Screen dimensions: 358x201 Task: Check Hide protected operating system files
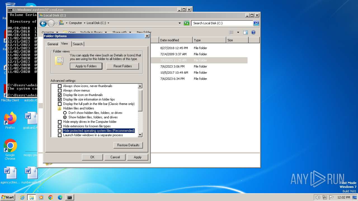60,131
